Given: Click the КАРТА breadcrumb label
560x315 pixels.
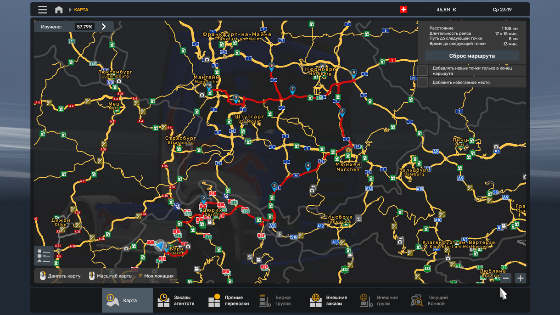Looking at the screenshot, I should point(81,10).
